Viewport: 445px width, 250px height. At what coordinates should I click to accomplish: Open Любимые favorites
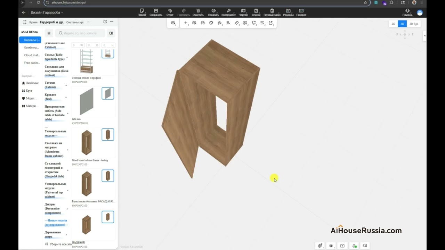(x=30, y=83)
